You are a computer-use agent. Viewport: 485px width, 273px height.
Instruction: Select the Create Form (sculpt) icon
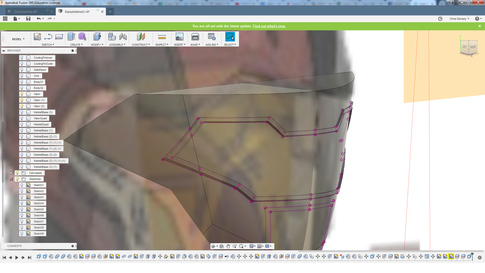[82, 37]
